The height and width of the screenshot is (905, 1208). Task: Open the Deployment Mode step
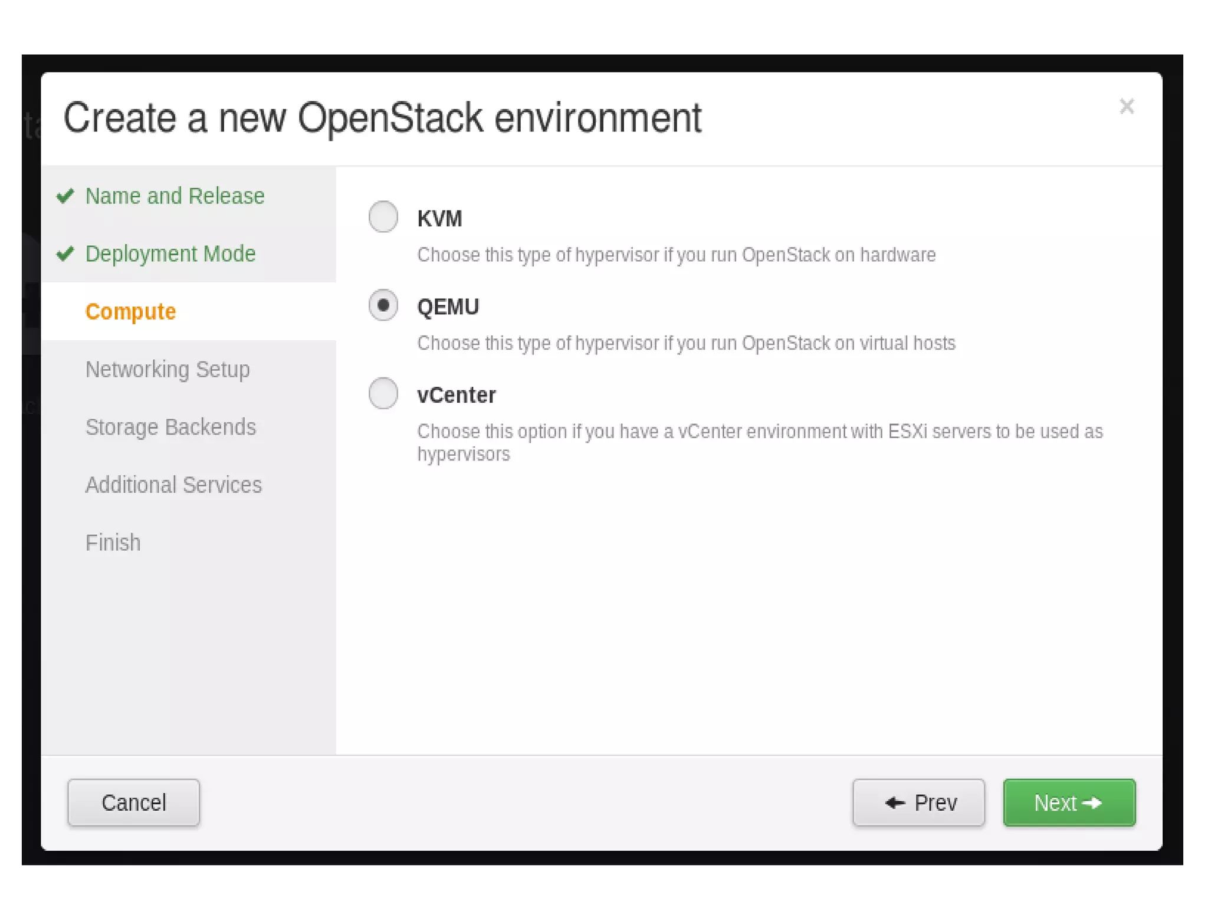coord(170,254)
